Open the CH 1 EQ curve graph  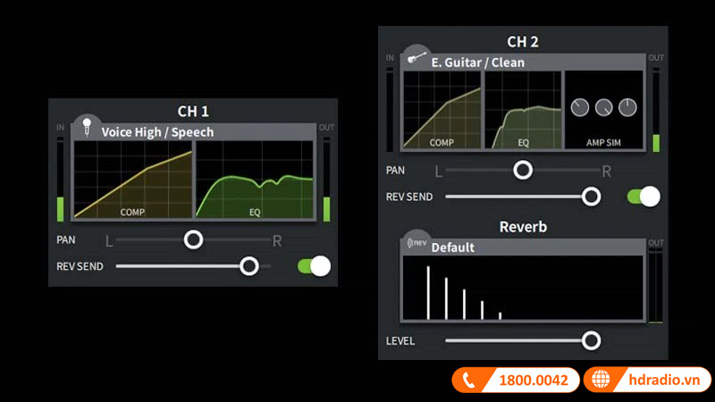(255, 179)
